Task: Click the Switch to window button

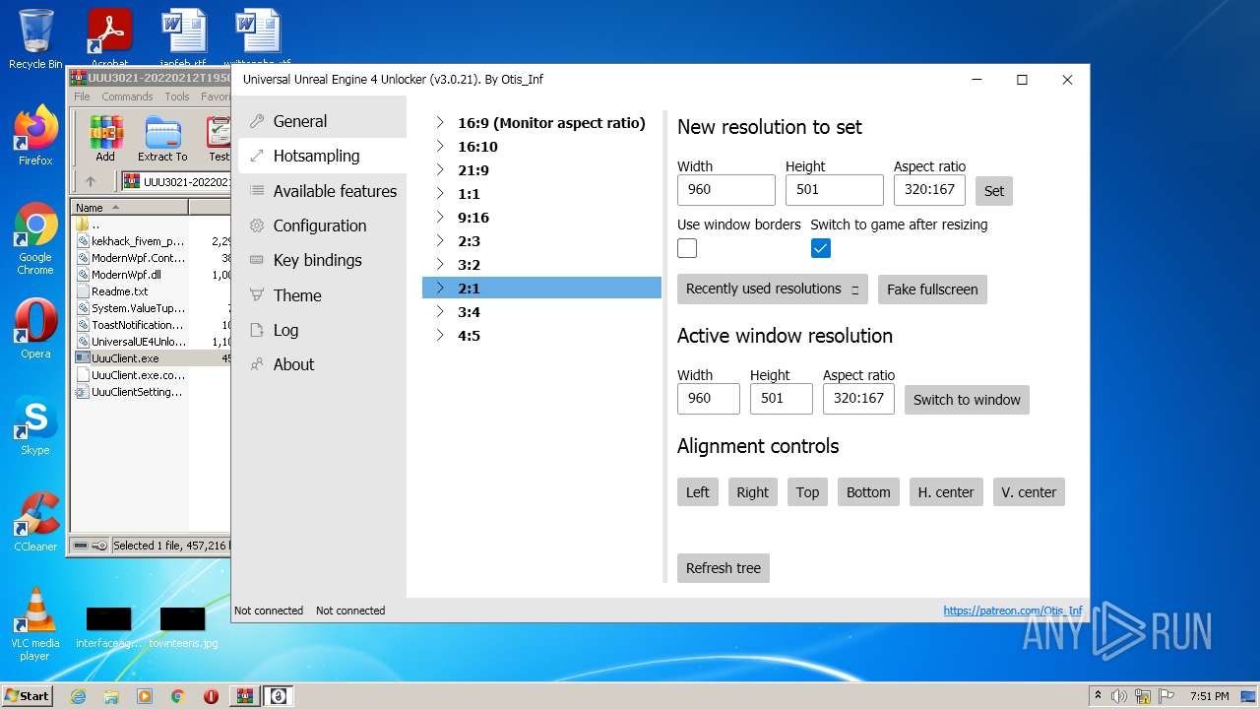Action: [967, 400]
